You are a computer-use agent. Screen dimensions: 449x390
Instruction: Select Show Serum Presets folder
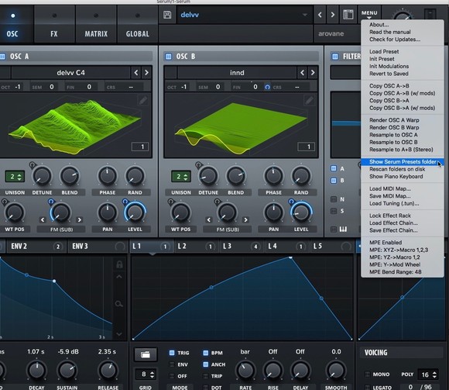402,162
